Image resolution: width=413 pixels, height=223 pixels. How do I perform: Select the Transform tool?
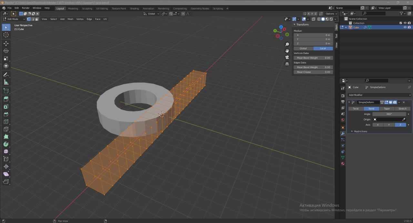point(6,66)
